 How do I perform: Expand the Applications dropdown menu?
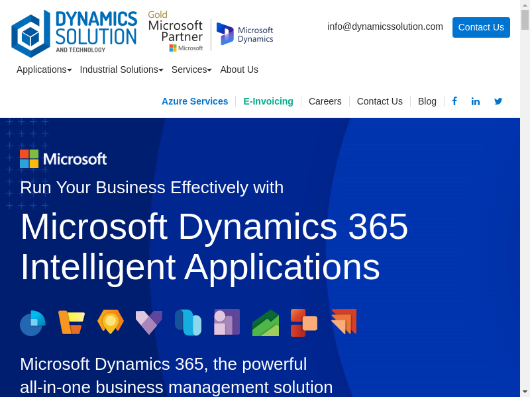click(44, 69)
